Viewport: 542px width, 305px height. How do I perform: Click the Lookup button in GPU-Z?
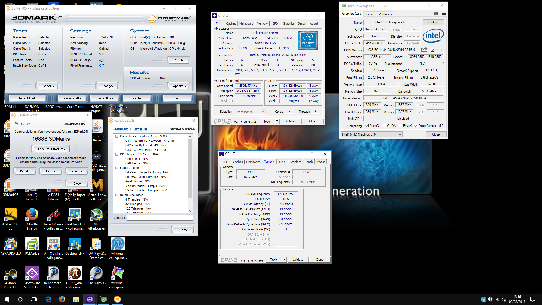pyautogui.click(x=433, y=22)
